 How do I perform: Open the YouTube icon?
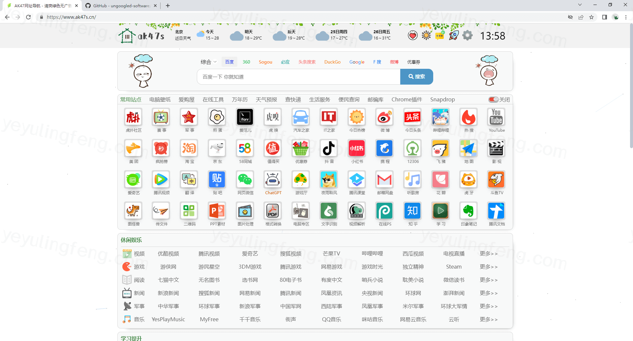tap(497, 117)
